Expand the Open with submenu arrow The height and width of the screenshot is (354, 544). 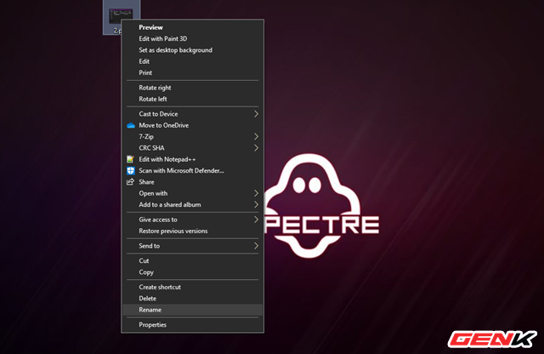coord(256,193)
